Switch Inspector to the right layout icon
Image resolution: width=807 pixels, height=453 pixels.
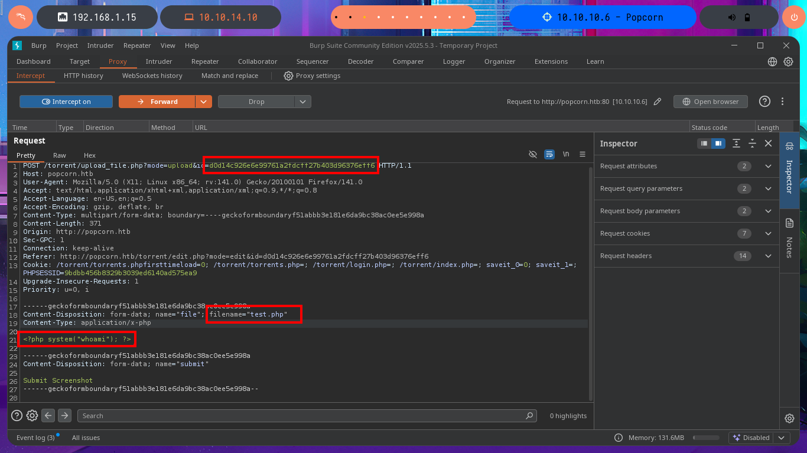[x=718, y=144]
